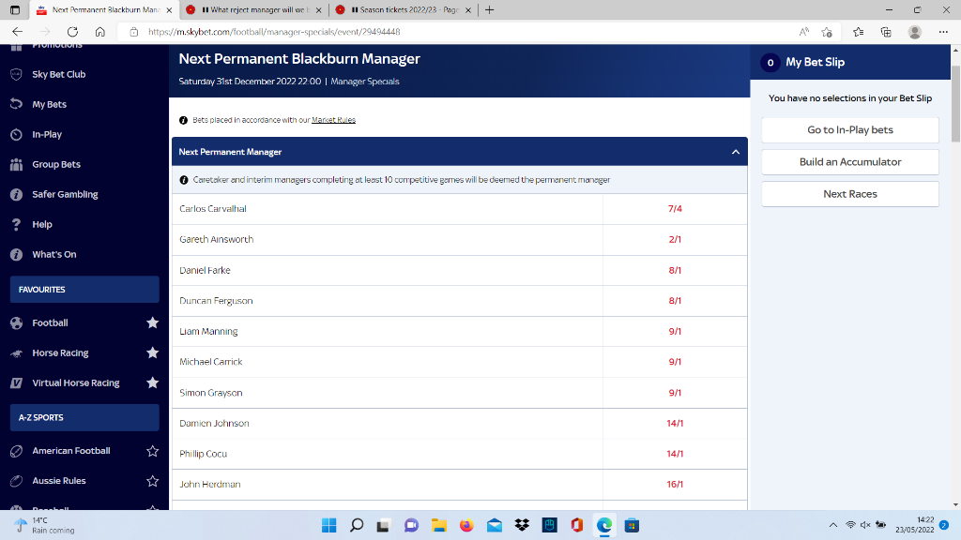Screen dimensions: 961x540
Task: Unfavourite Horse Racing with its star
Action: (153, 352)
